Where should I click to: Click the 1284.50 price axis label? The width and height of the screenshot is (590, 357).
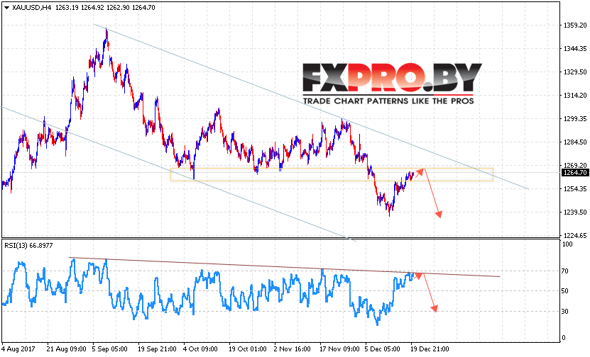pos(574,142)
